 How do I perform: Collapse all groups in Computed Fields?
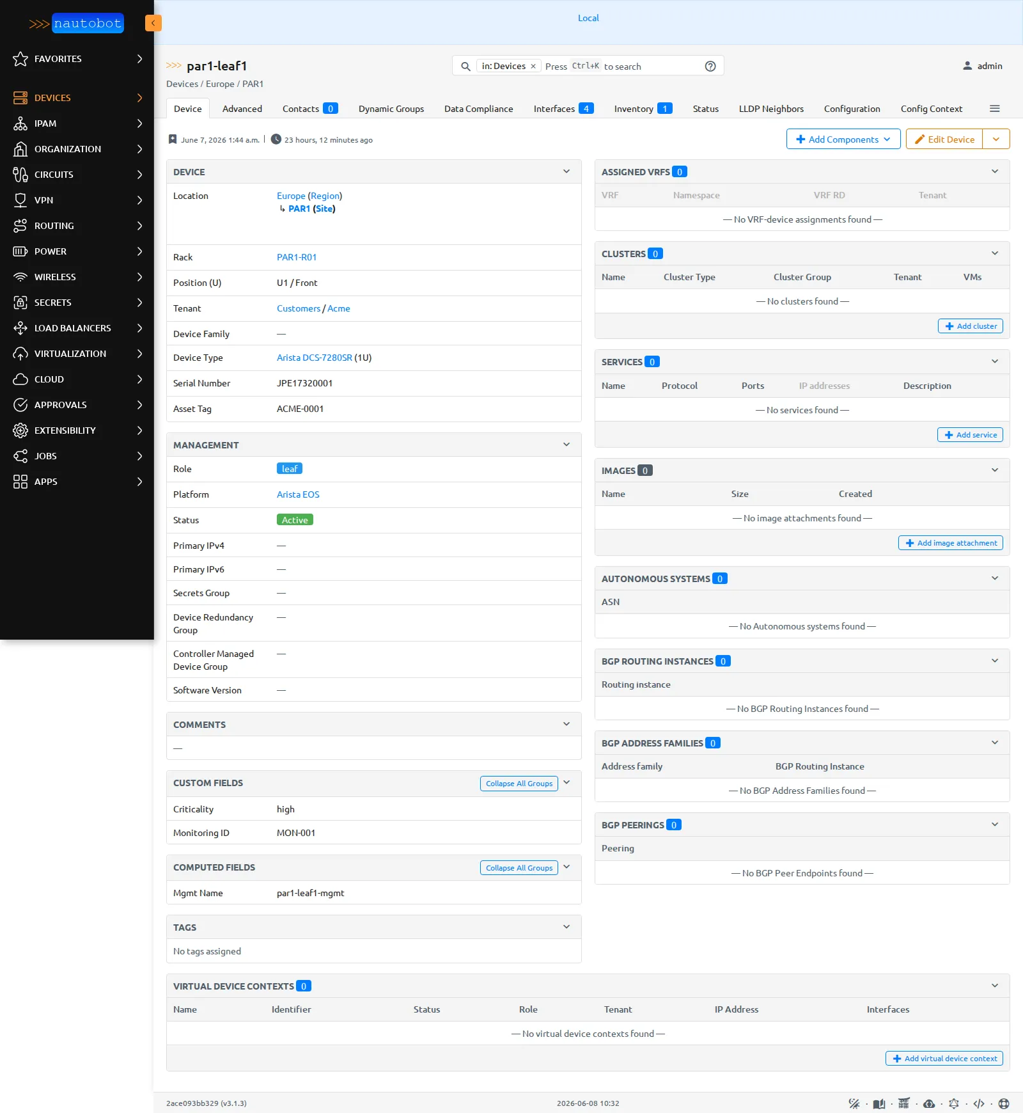point(519,868)
